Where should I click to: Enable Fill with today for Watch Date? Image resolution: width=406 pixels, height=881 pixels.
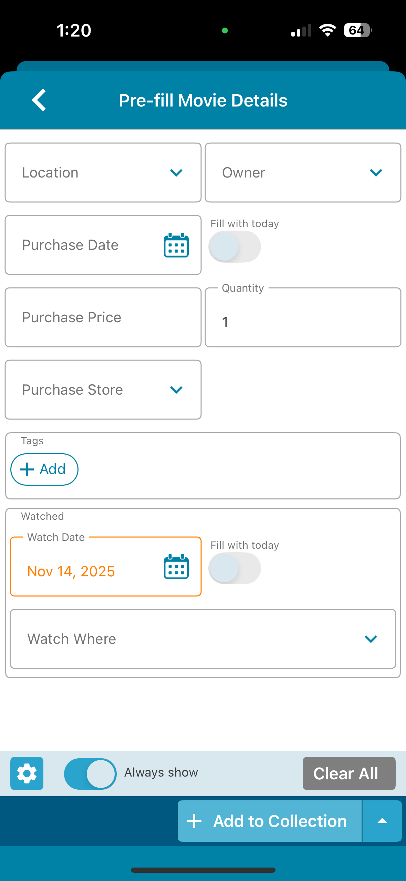tap(235, 568)
